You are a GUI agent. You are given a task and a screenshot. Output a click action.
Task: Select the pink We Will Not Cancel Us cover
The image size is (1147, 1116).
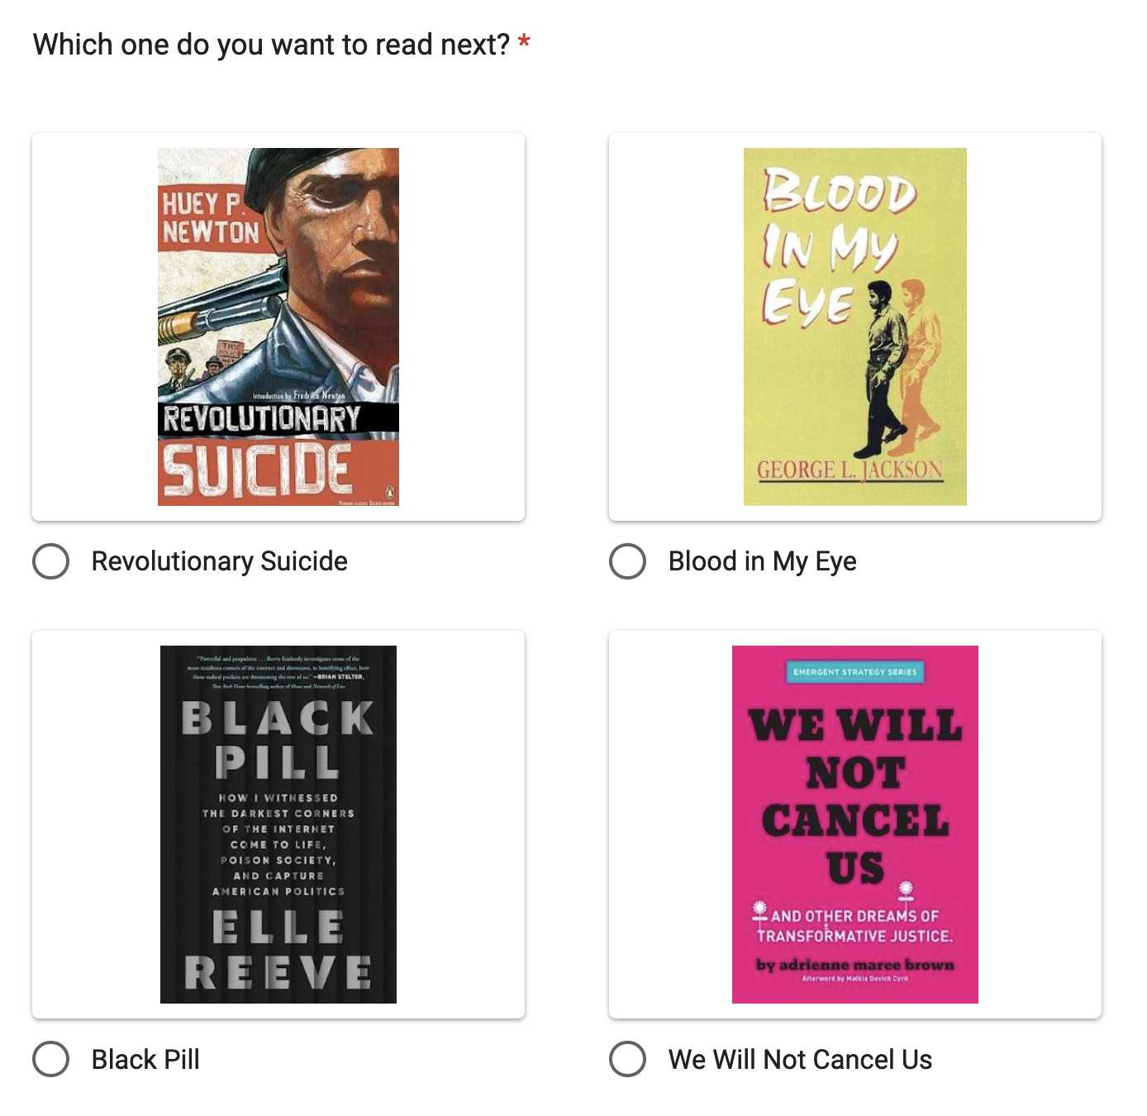pos(855,824)
